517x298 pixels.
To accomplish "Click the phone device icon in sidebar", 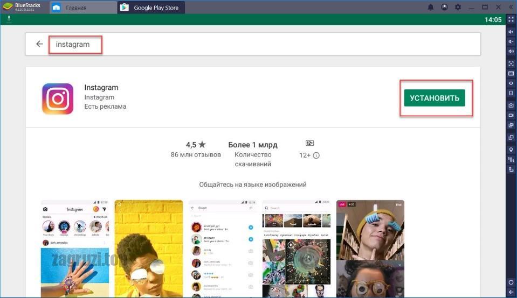I will click(511, 93).
